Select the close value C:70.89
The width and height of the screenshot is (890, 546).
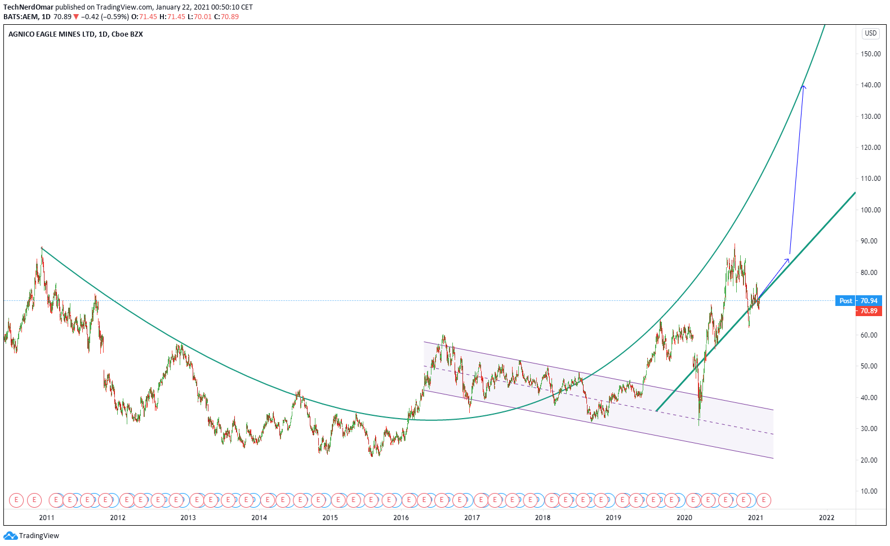click(x=226, y=17)
